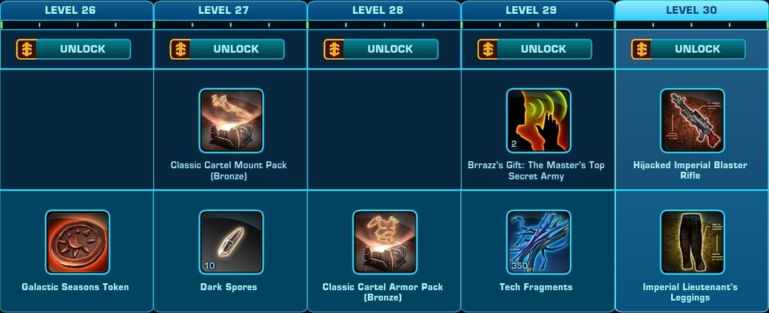This screenshot has width=769, height=313.
Task: Select the Hijacked Imperial Blaster Rifle icon
Action: (693, 120)
